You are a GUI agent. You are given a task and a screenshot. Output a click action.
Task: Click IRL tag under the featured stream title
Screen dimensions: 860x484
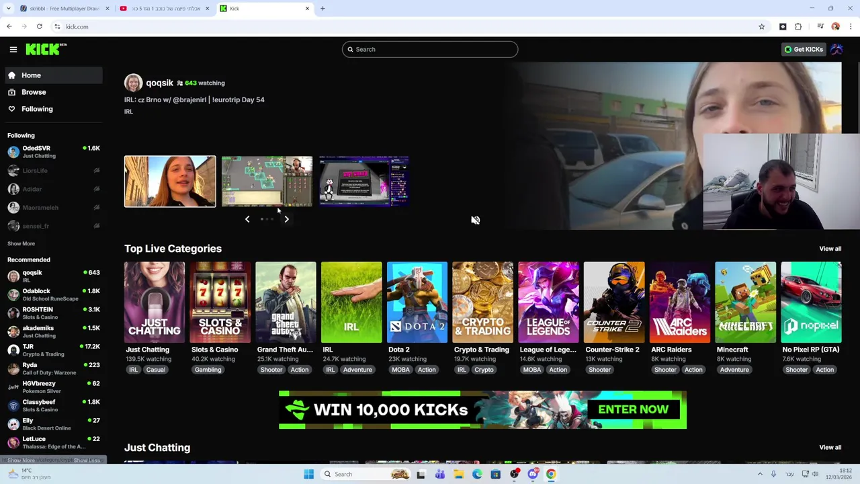(x=128, y=112)
